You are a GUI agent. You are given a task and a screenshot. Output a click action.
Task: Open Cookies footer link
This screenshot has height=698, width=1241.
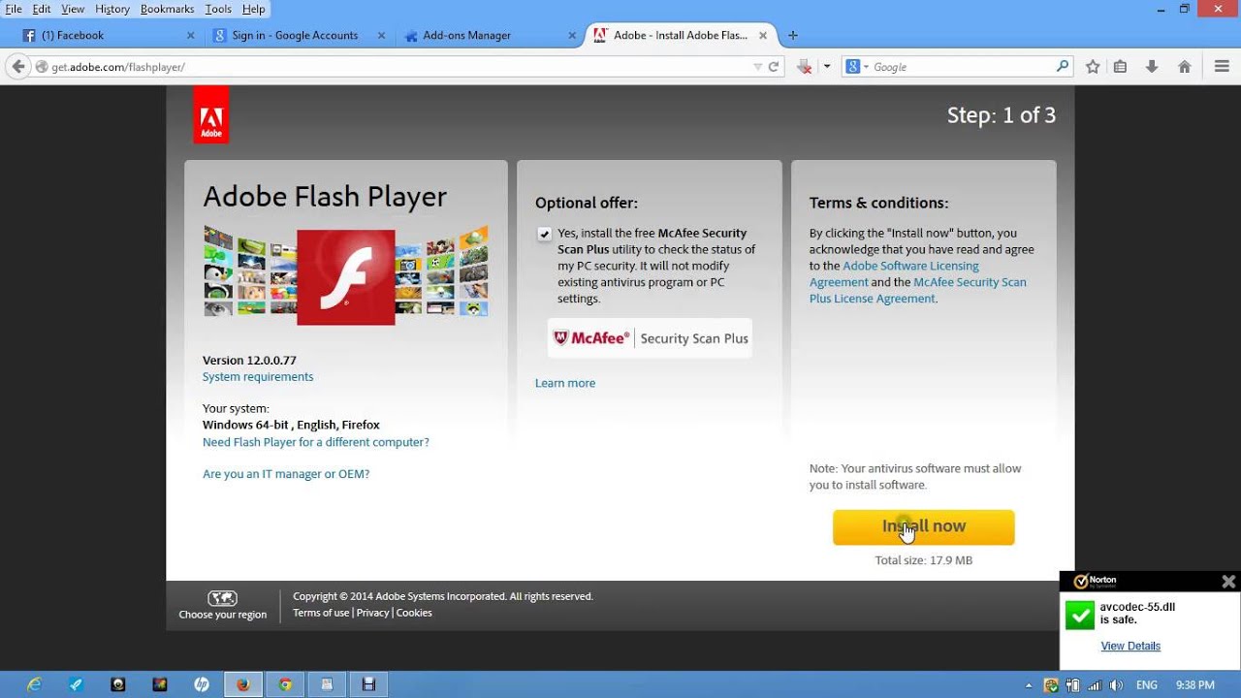pyautogui.click(x=414, y=613)
